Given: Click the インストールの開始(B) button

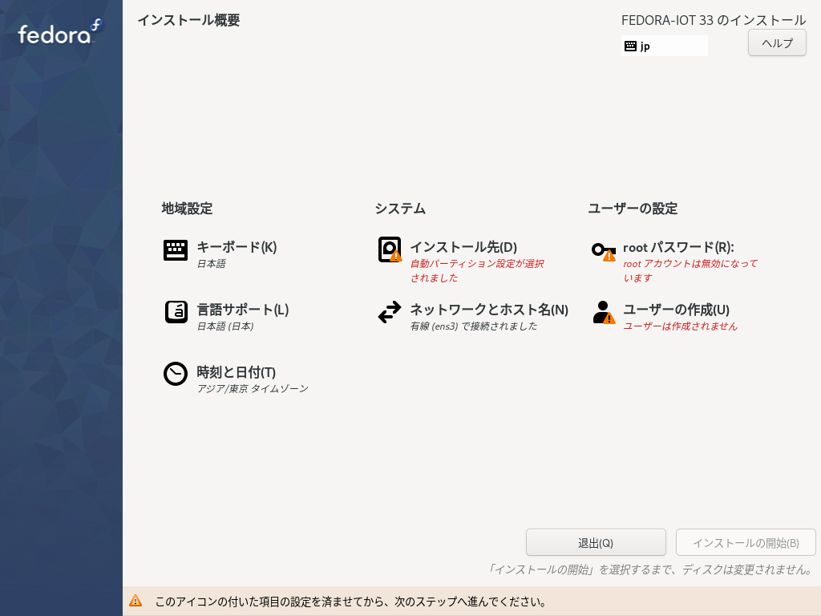Looking at the screenshot, I should 746,543.
